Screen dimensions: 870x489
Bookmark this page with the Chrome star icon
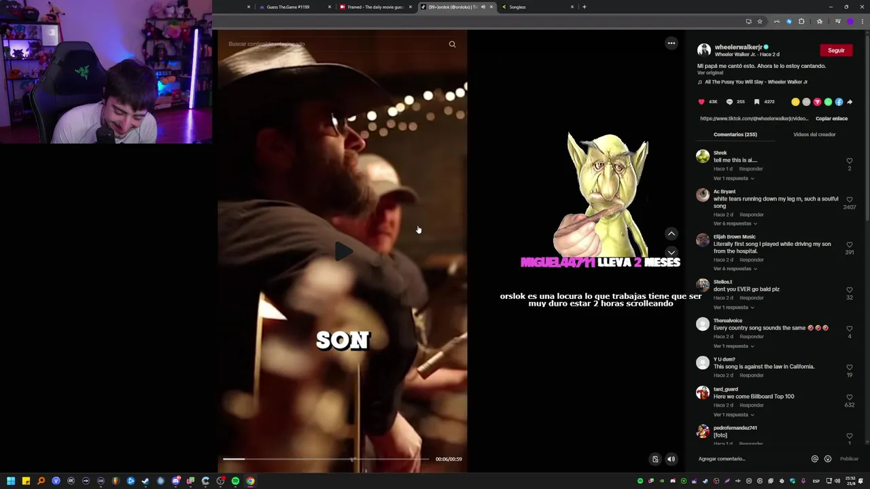pos(760,22)
